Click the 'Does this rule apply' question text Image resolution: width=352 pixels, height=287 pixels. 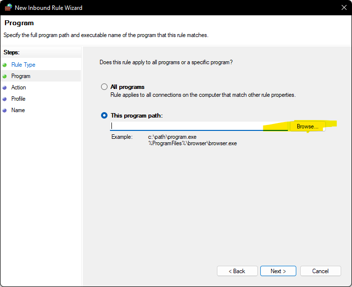(x=166, y=62)
